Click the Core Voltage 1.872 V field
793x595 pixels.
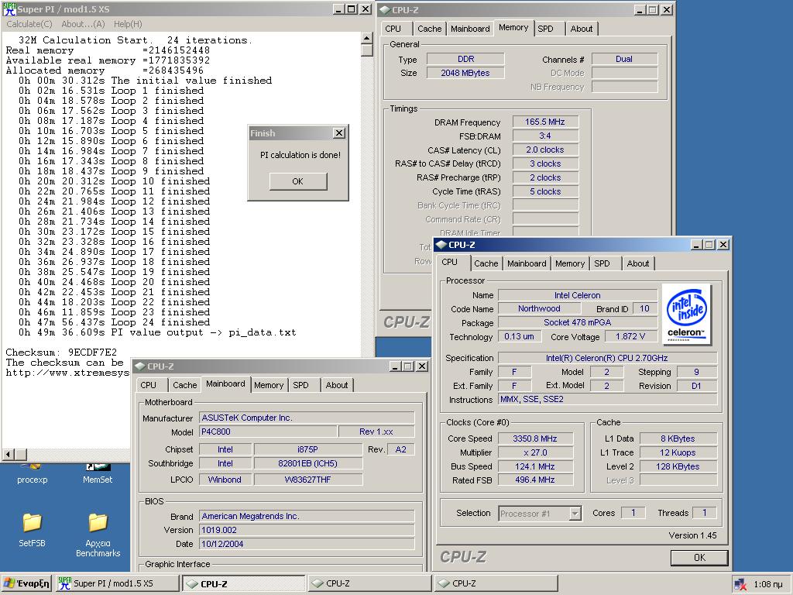pos(630,336)
